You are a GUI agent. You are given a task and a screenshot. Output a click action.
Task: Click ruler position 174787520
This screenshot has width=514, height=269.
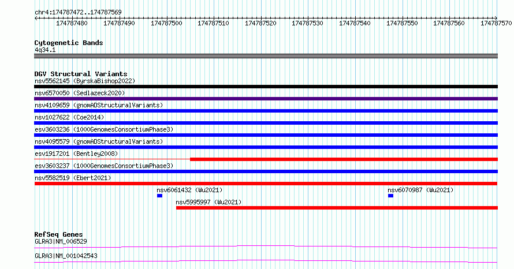click(x=260, y=23)
